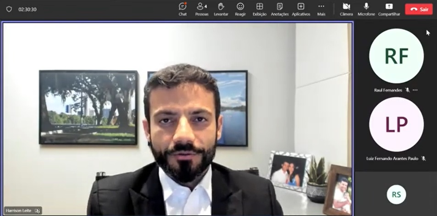Click the Luiz Fernando Arantes Paulo name
The height and width of the screenshot is (216, 437).
pos(393,158)
